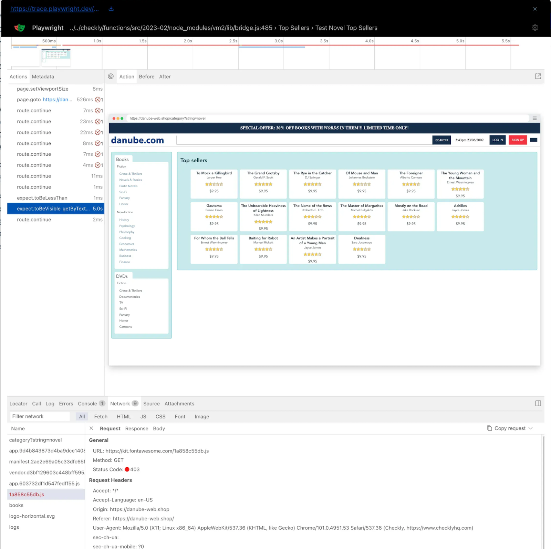
Task: Close the network request details panel
Action: click(x=91, y=428)
